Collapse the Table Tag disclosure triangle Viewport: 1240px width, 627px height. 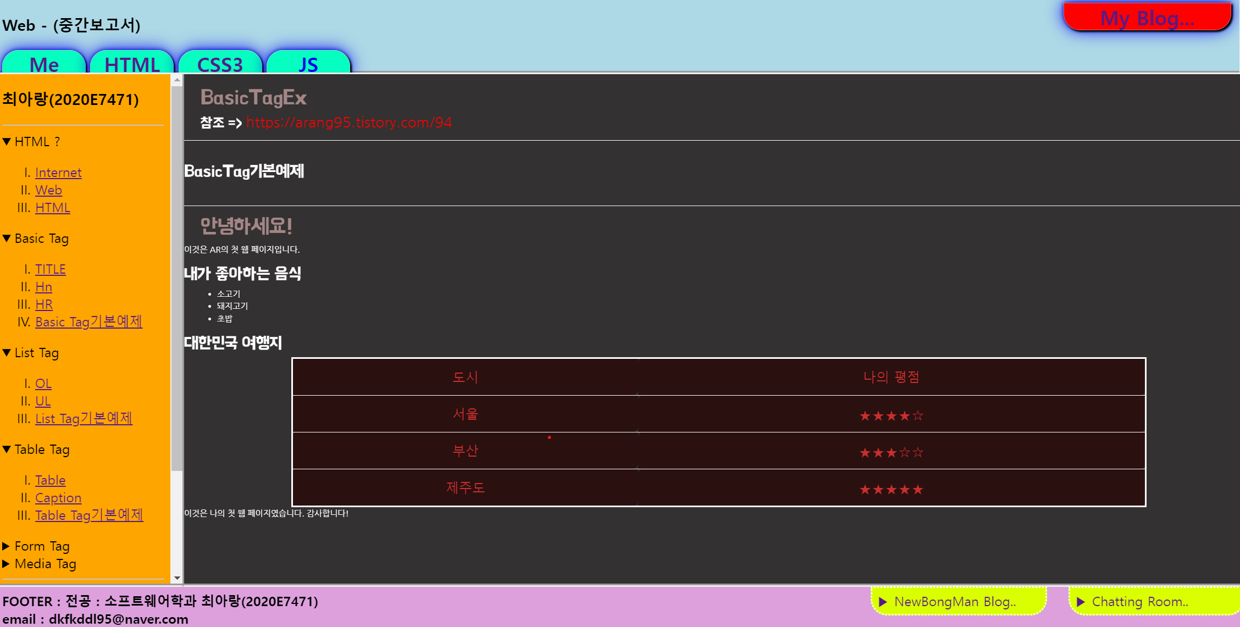point(7,450)
